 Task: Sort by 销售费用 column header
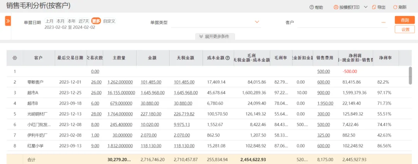tap(325, 58)
